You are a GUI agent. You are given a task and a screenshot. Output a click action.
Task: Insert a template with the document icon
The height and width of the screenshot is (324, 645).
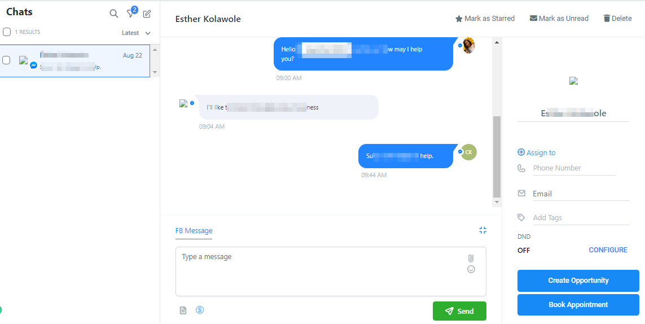[183, 310]
